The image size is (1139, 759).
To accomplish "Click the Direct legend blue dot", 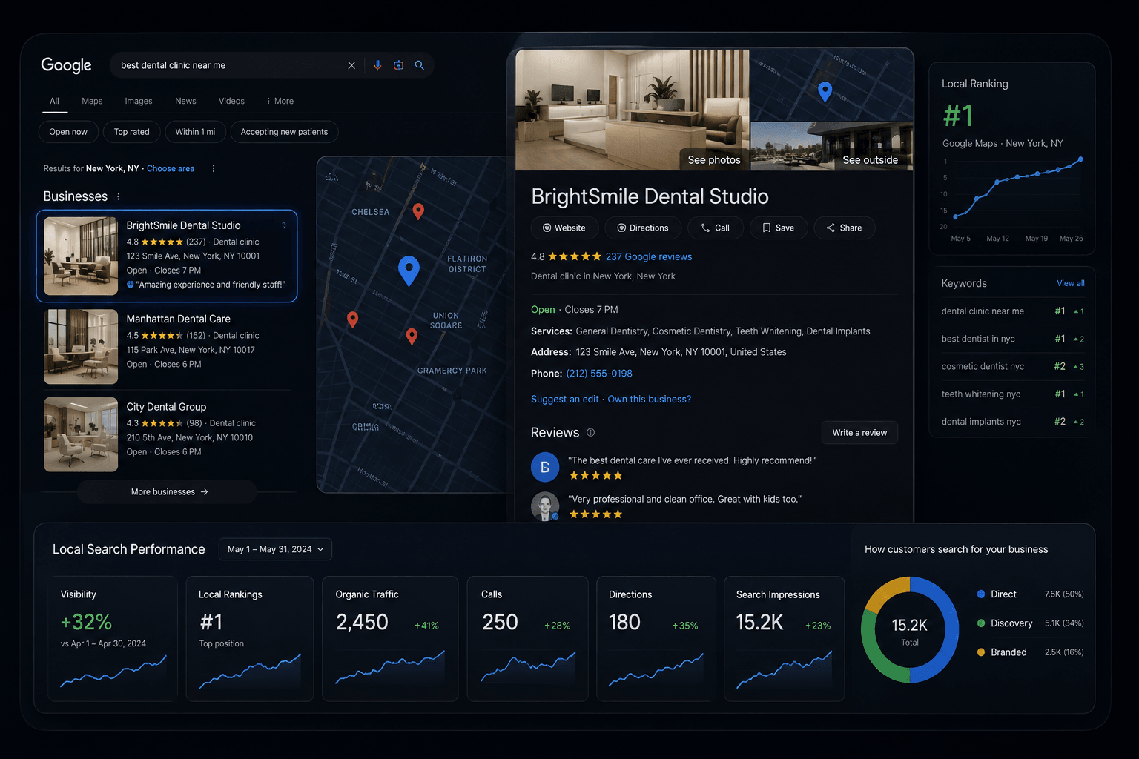I will [981, 594].
